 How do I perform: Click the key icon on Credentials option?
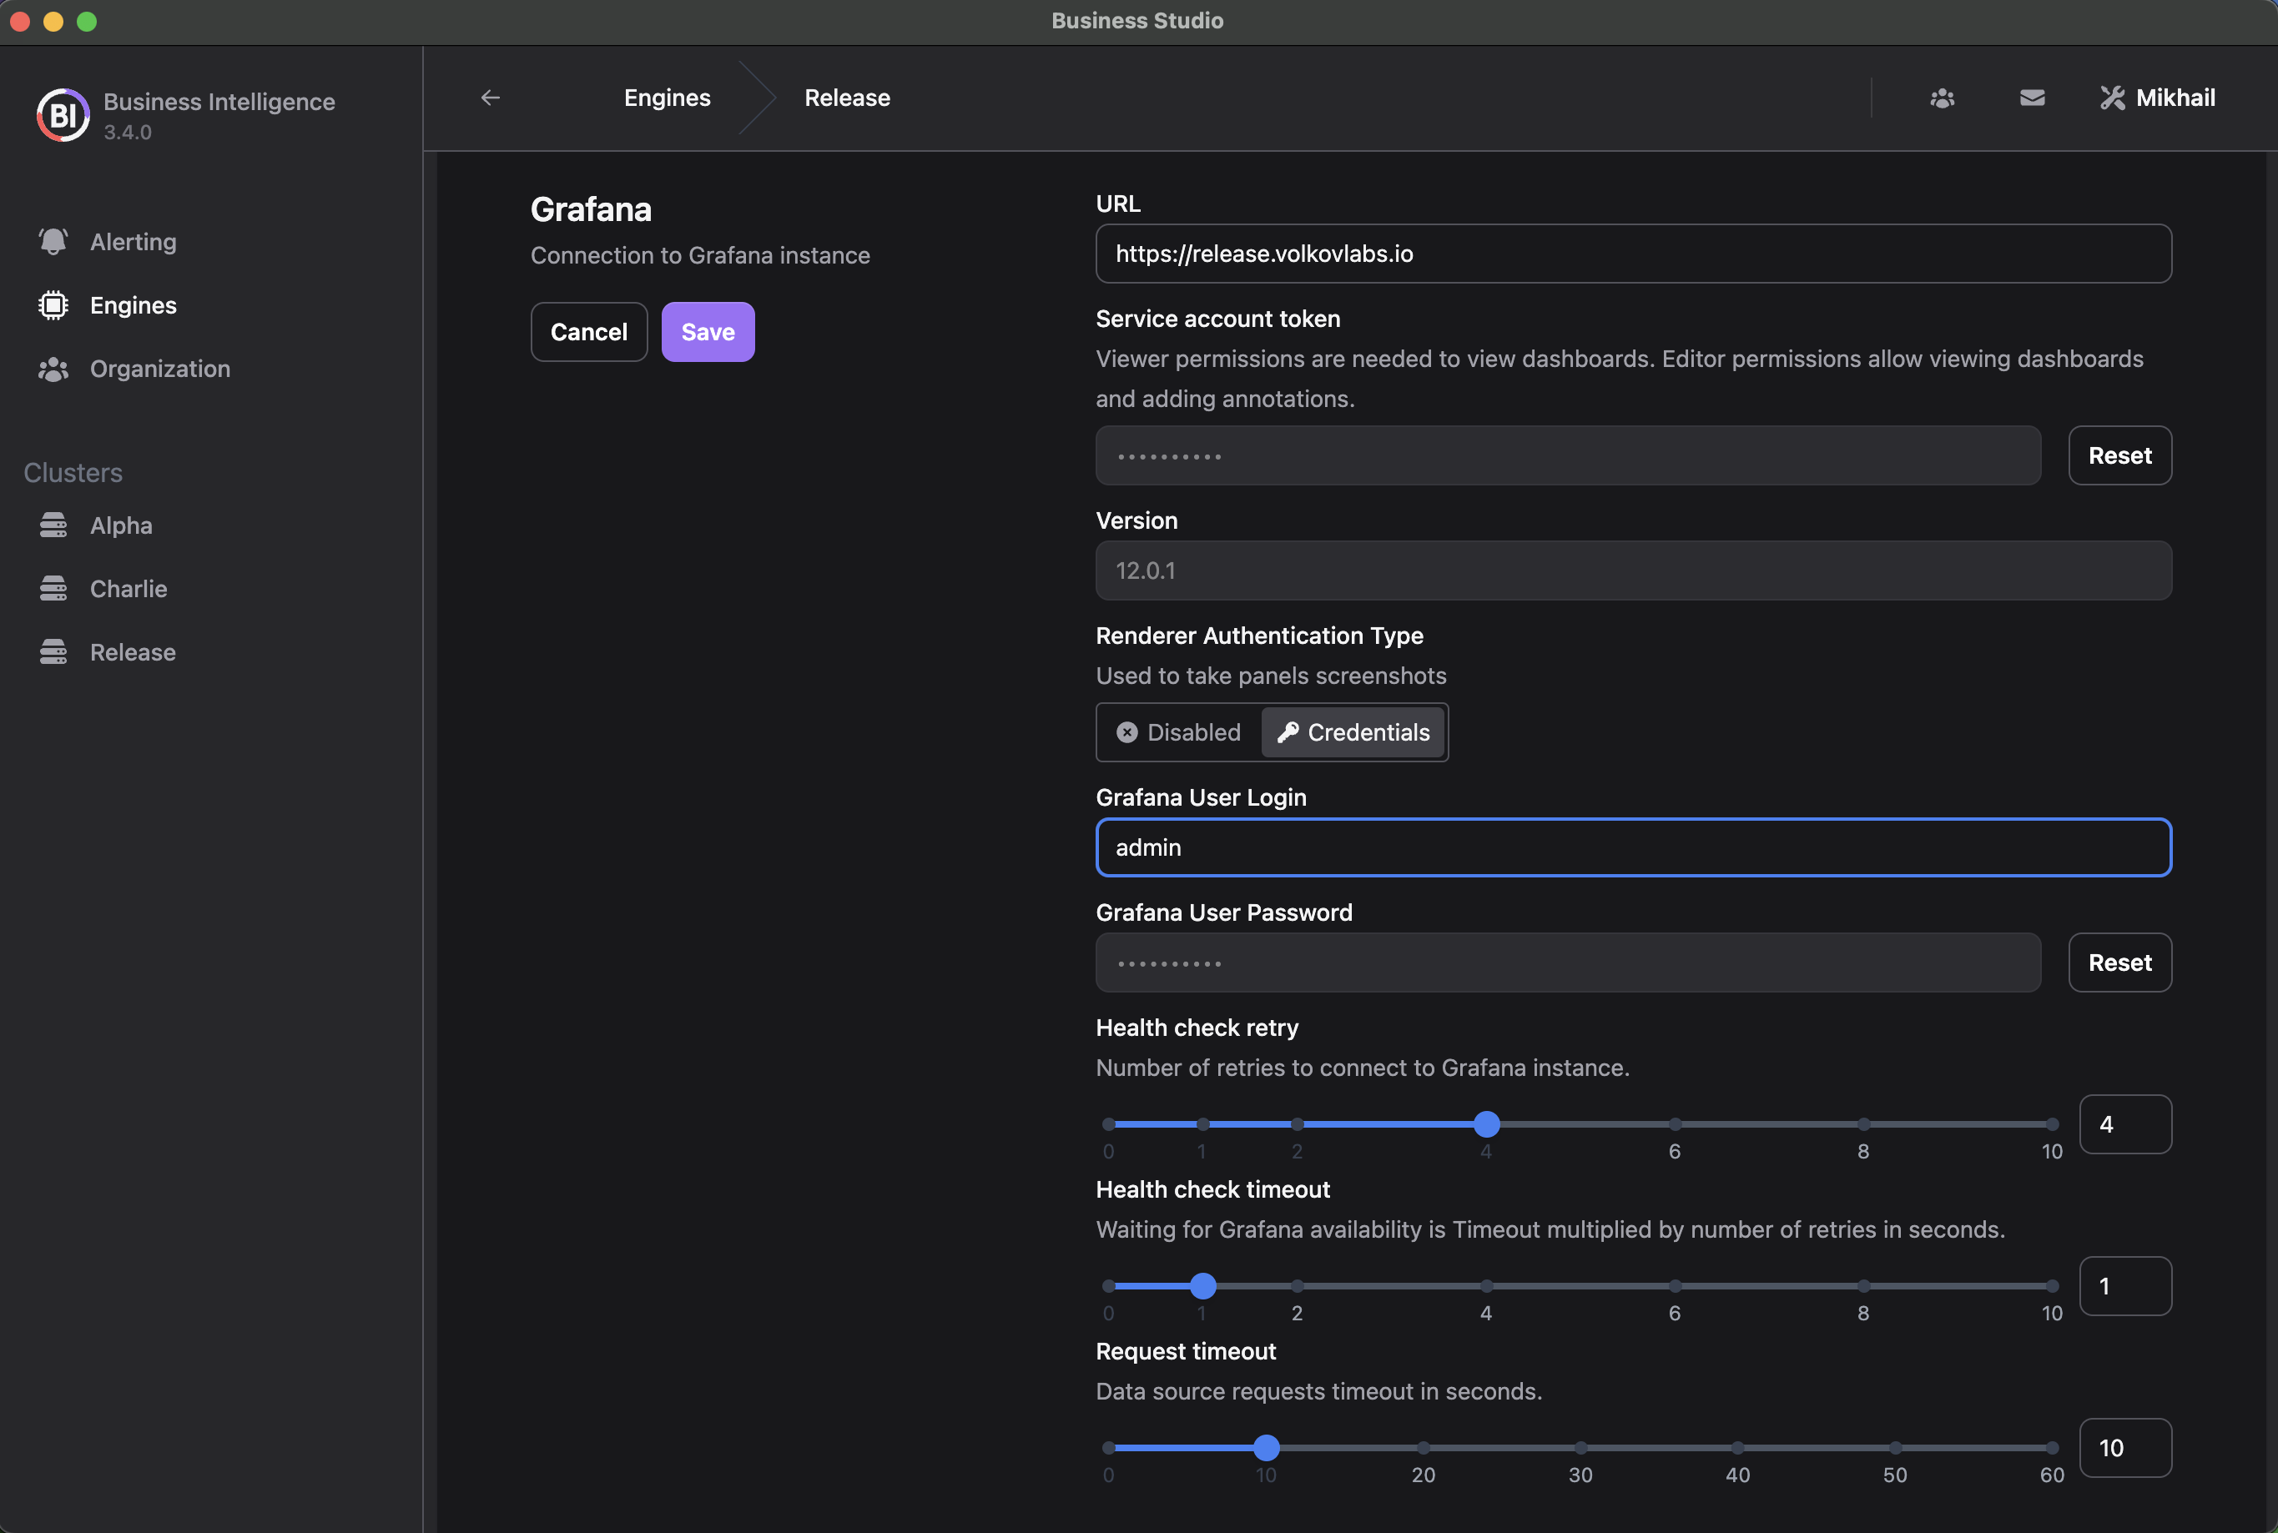coord(1288,732)
